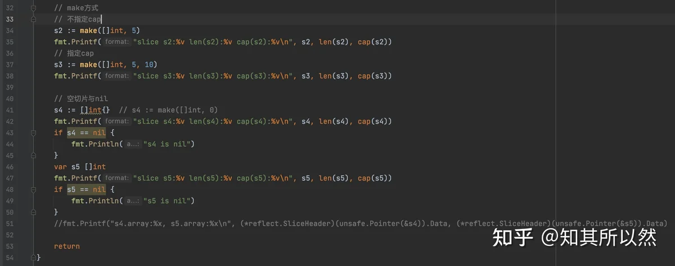Image resolution: width=675 pixels, height=266 pixels.
Task: Click line number 51 in the gutter
Action: tap(9, 223)
